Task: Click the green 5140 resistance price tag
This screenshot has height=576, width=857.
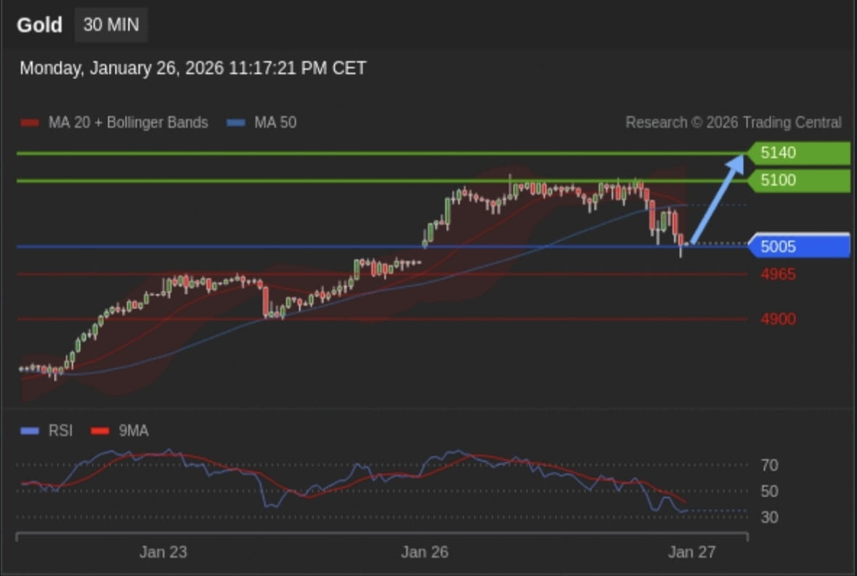Action: [797, 153]
